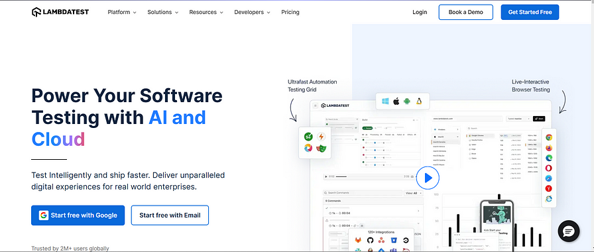
Task: Open the View: All dropdown in mockup
Action: tap(412, 193)
